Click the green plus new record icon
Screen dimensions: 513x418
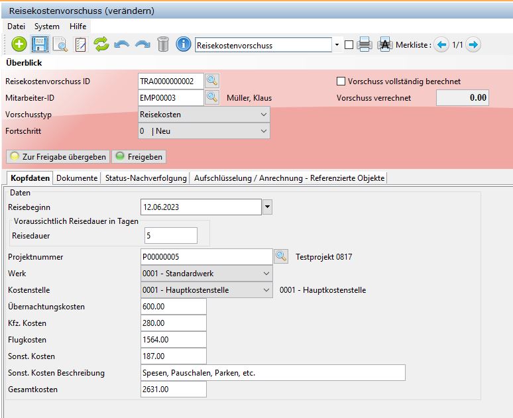pos(19,45)
